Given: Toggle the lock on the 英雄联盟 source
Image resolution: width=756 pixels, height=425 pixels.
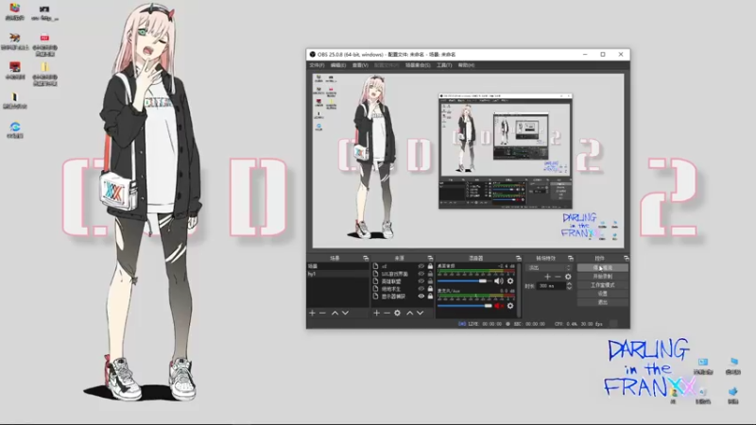Looking at the screenshot, I should click(430, 280).
